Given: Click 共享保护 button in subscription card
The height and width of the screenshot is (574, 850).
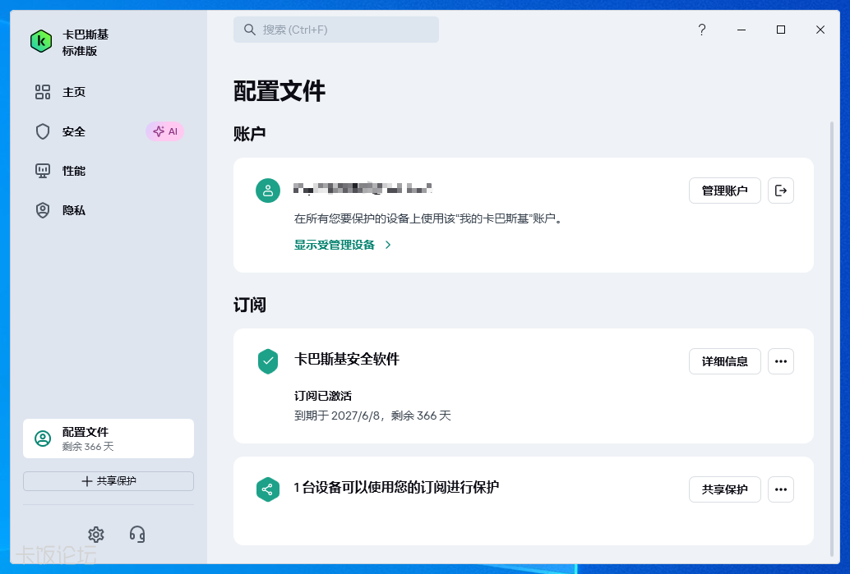Looking at the screenshot, I should pos(725,489).
